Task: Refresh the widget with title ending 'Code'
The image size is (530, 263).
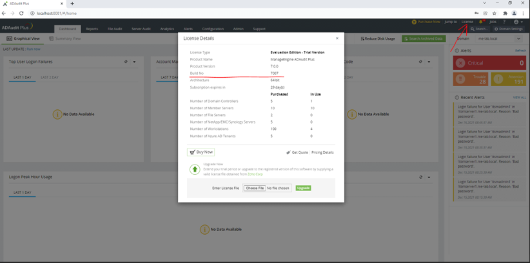Action: pos(420,62)
